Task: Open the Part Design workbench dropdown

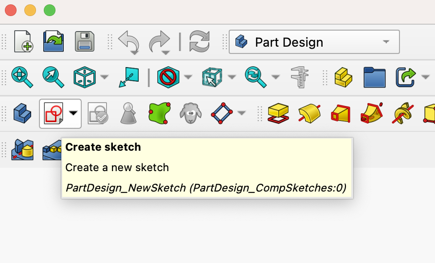Action: coord(314,42)
